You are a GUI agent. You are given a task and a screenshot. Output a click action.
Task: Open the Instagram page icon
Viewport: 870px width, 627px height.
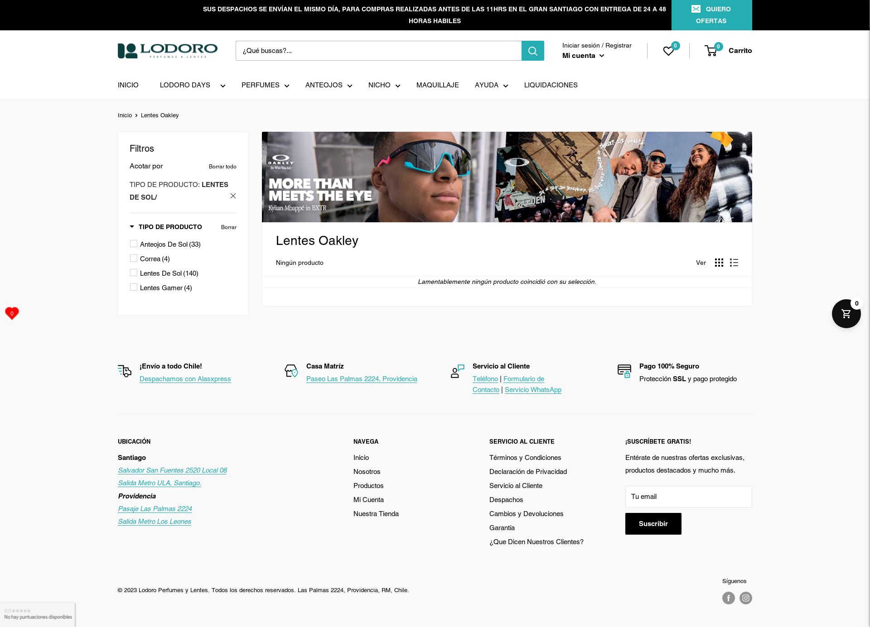coord(746,598)
